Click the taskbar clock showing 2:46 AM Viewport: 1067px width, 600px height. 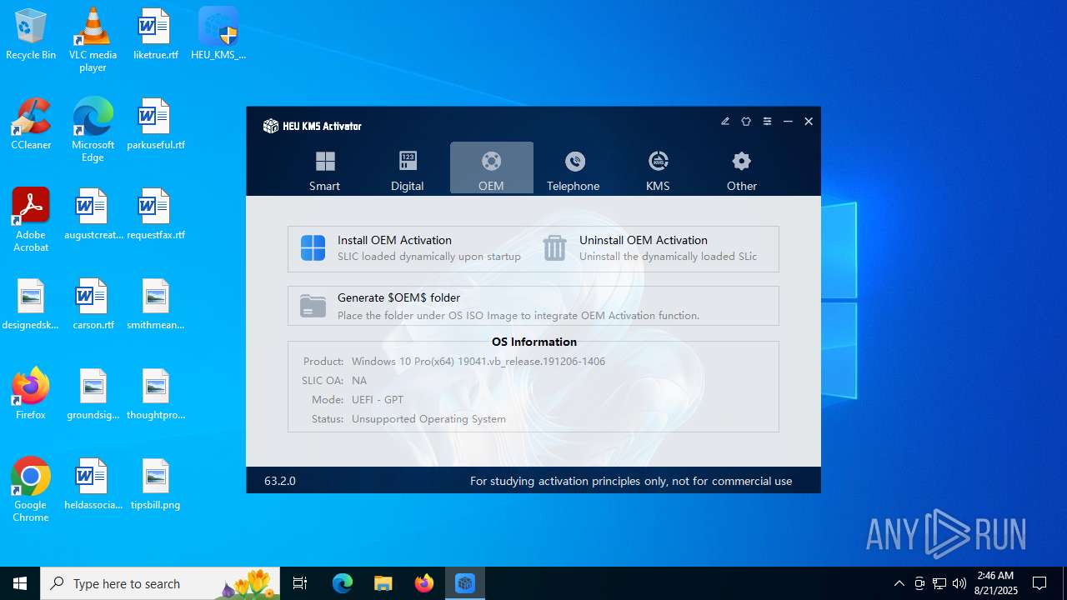click(996, 583)
